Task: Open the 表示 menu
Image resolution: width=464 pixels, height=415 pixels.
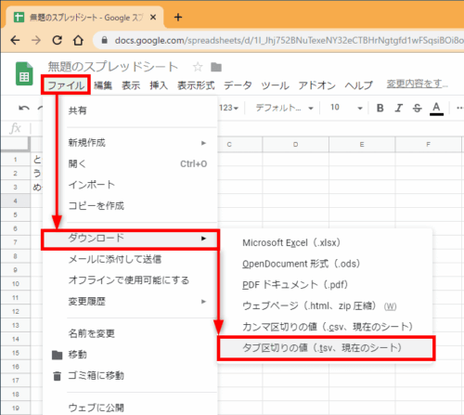Action: point(131,85)
